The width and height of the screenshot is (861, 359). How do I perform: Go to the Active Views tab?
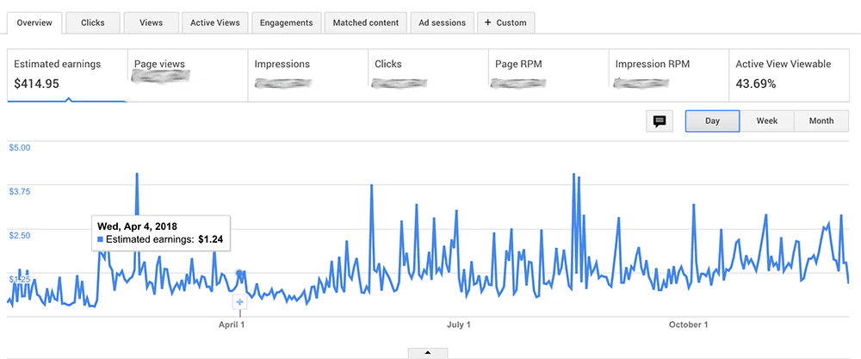click(215, 22)
